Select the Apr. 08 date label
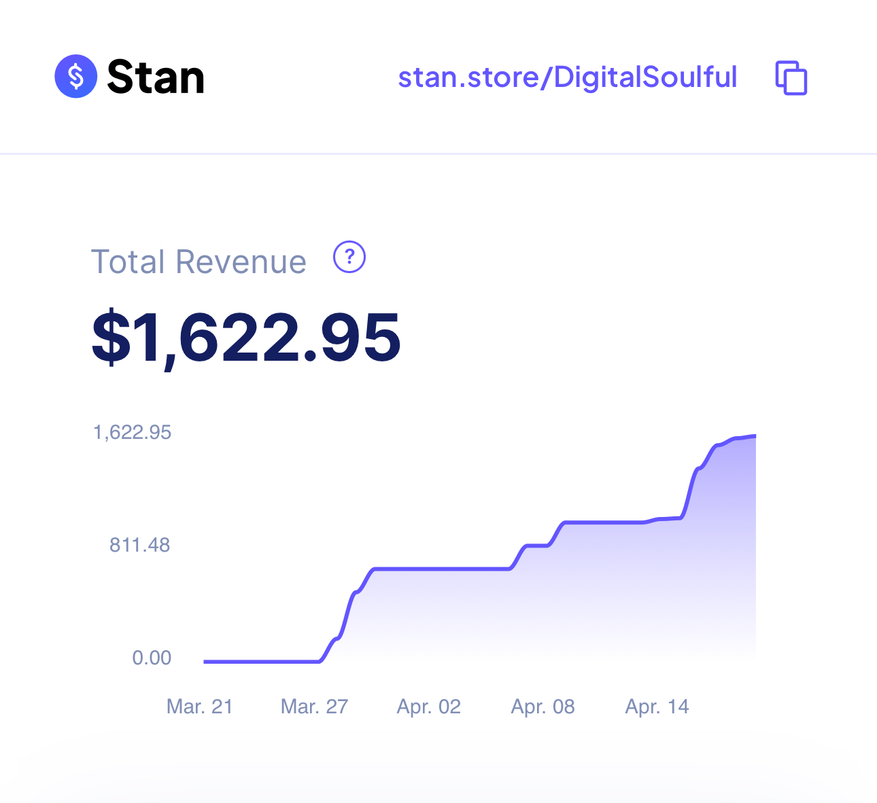Screen dimensions: 877x803 tap(543, 707)
